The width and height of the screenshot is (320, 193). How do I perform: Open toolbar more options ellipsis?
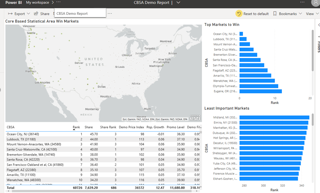tap(110, 13)
